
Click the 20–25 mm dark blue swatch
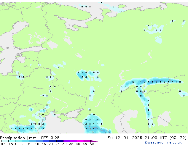click(x=53, y=141)
